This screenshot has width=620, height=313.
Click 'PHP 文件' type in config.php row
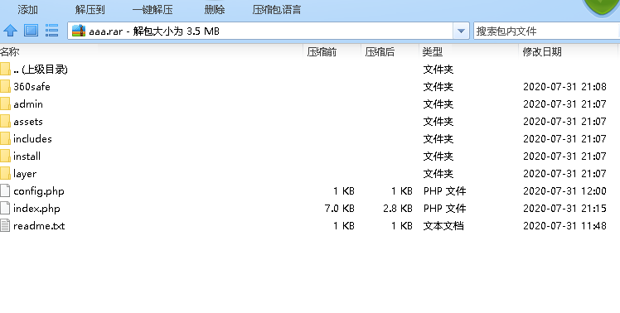445,191
